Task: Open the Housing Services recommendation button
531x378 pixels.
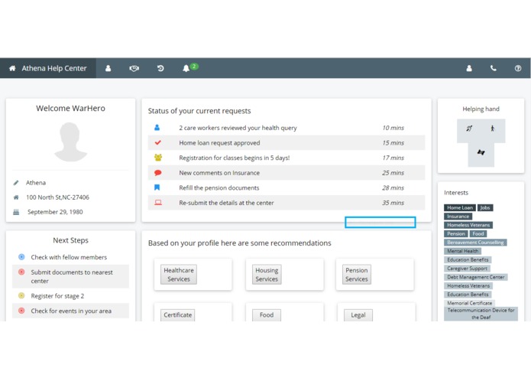Action: coord(267,274)
